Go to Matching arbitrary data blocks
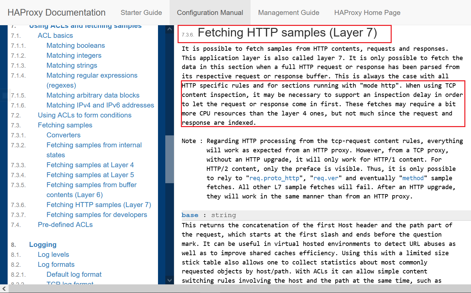471x293 pixels. coord(93,95)
